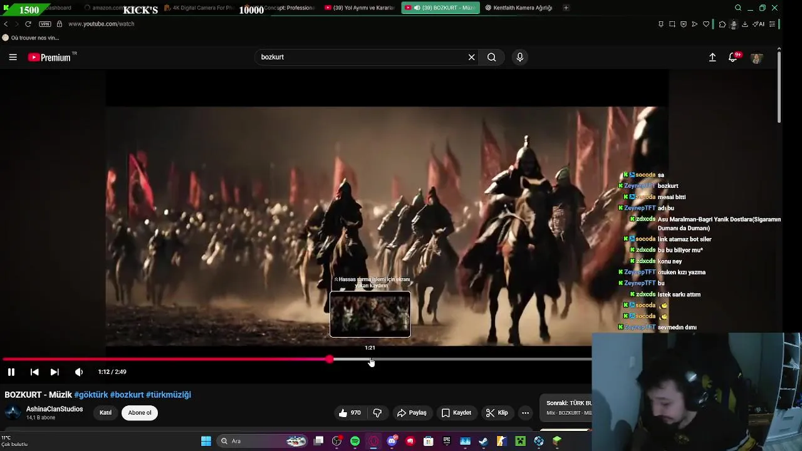Click the heart bookmark icon in toolbar
The width and height of the screenshot is (802, 451).
(706, 24)
